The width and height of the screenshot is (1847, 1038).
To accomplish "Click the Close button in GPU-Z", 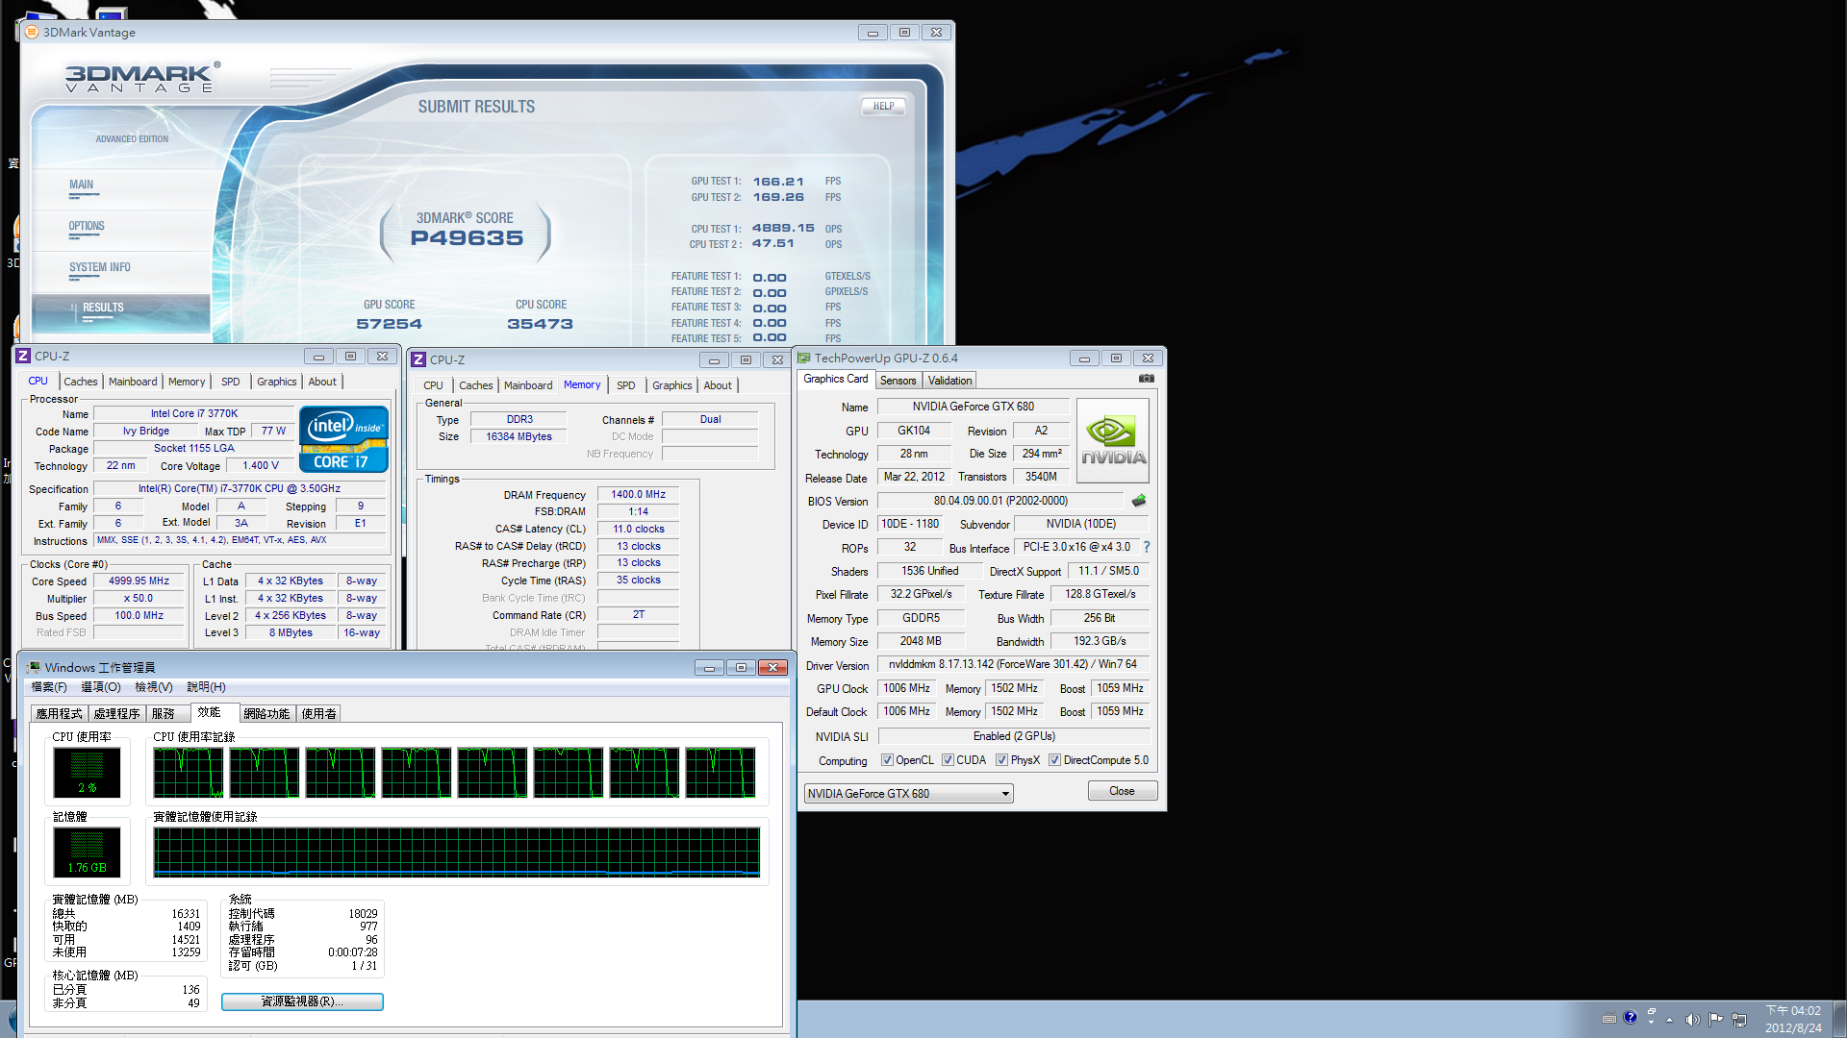I will pos(1122,791).
